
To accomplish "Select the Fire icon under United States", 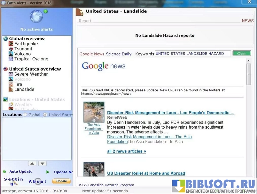I will (x=11, y=84).
